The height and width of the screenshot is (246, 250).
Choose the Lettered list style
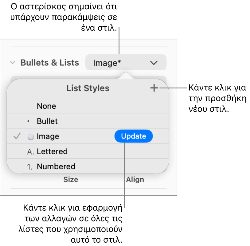pyautogui.click(x=52, y=151)
